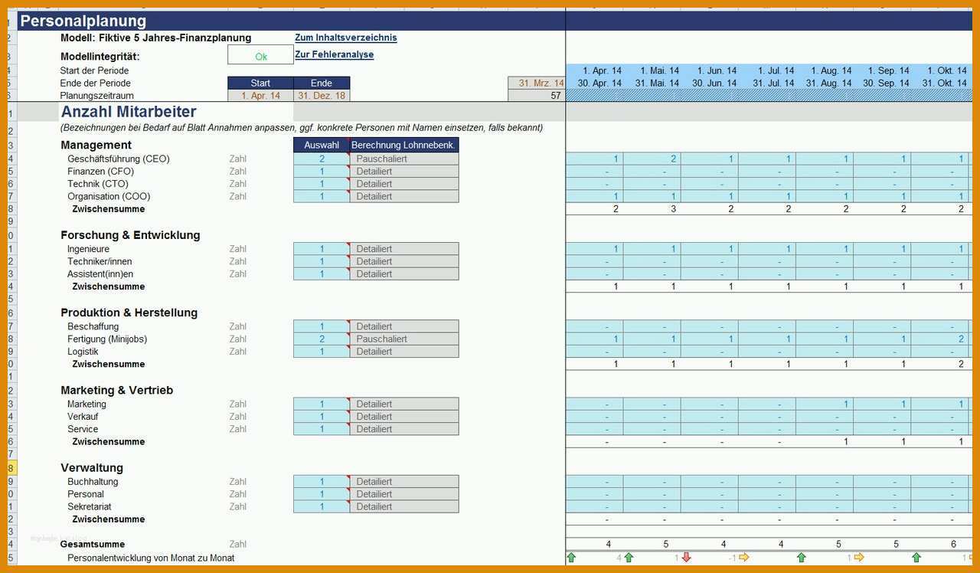The height and width of the screenshot is (573, 980).
Task: Click the 'Ende' header cell
Action: click(322, 83)
